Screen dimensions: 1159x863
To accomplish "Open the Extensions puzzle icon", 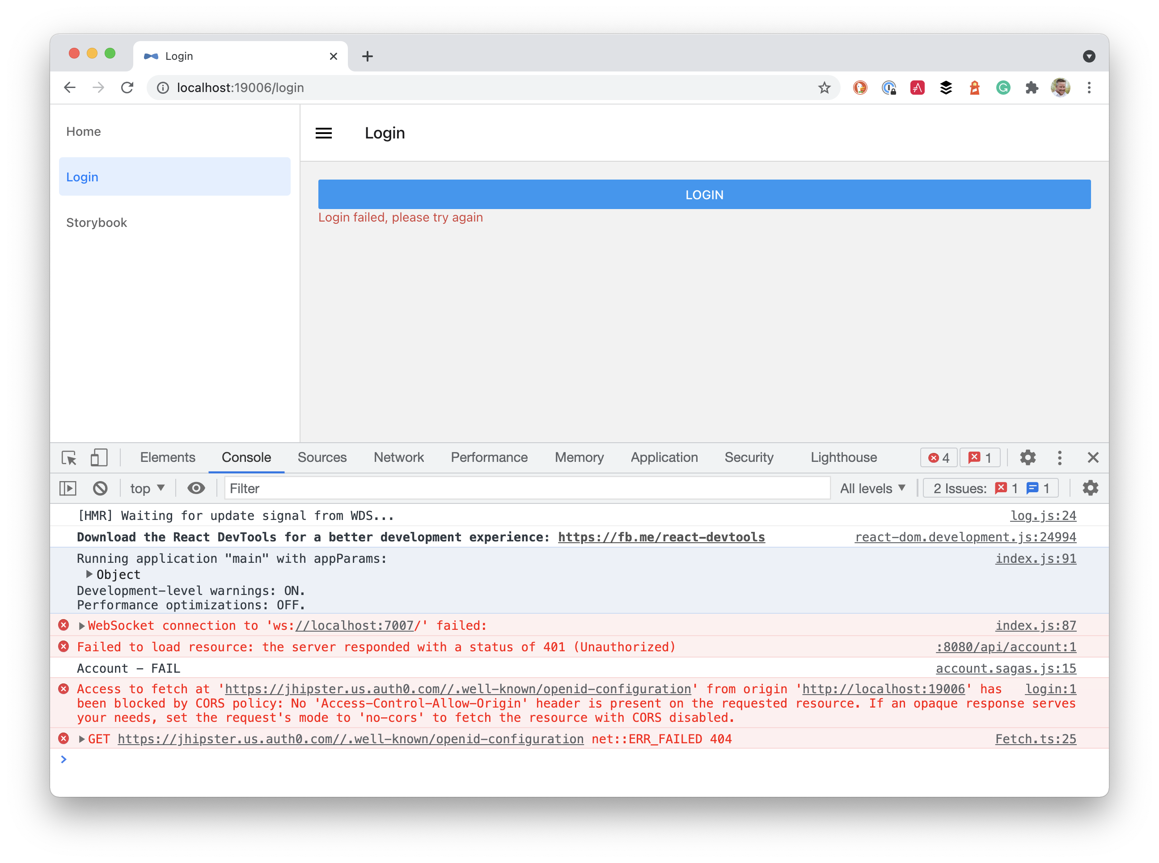I will click(1032, 88).
